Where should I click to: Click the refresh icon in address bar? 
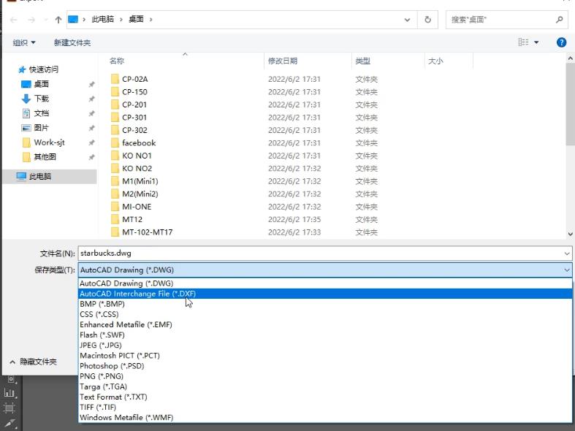tap(427, 20)
